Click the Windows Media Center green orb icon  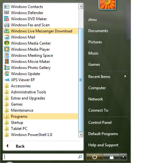(7, 43)
